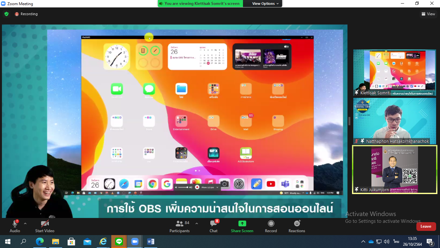
Task: Open Shoping folder on iPad
Action: (x=278, y=121)
